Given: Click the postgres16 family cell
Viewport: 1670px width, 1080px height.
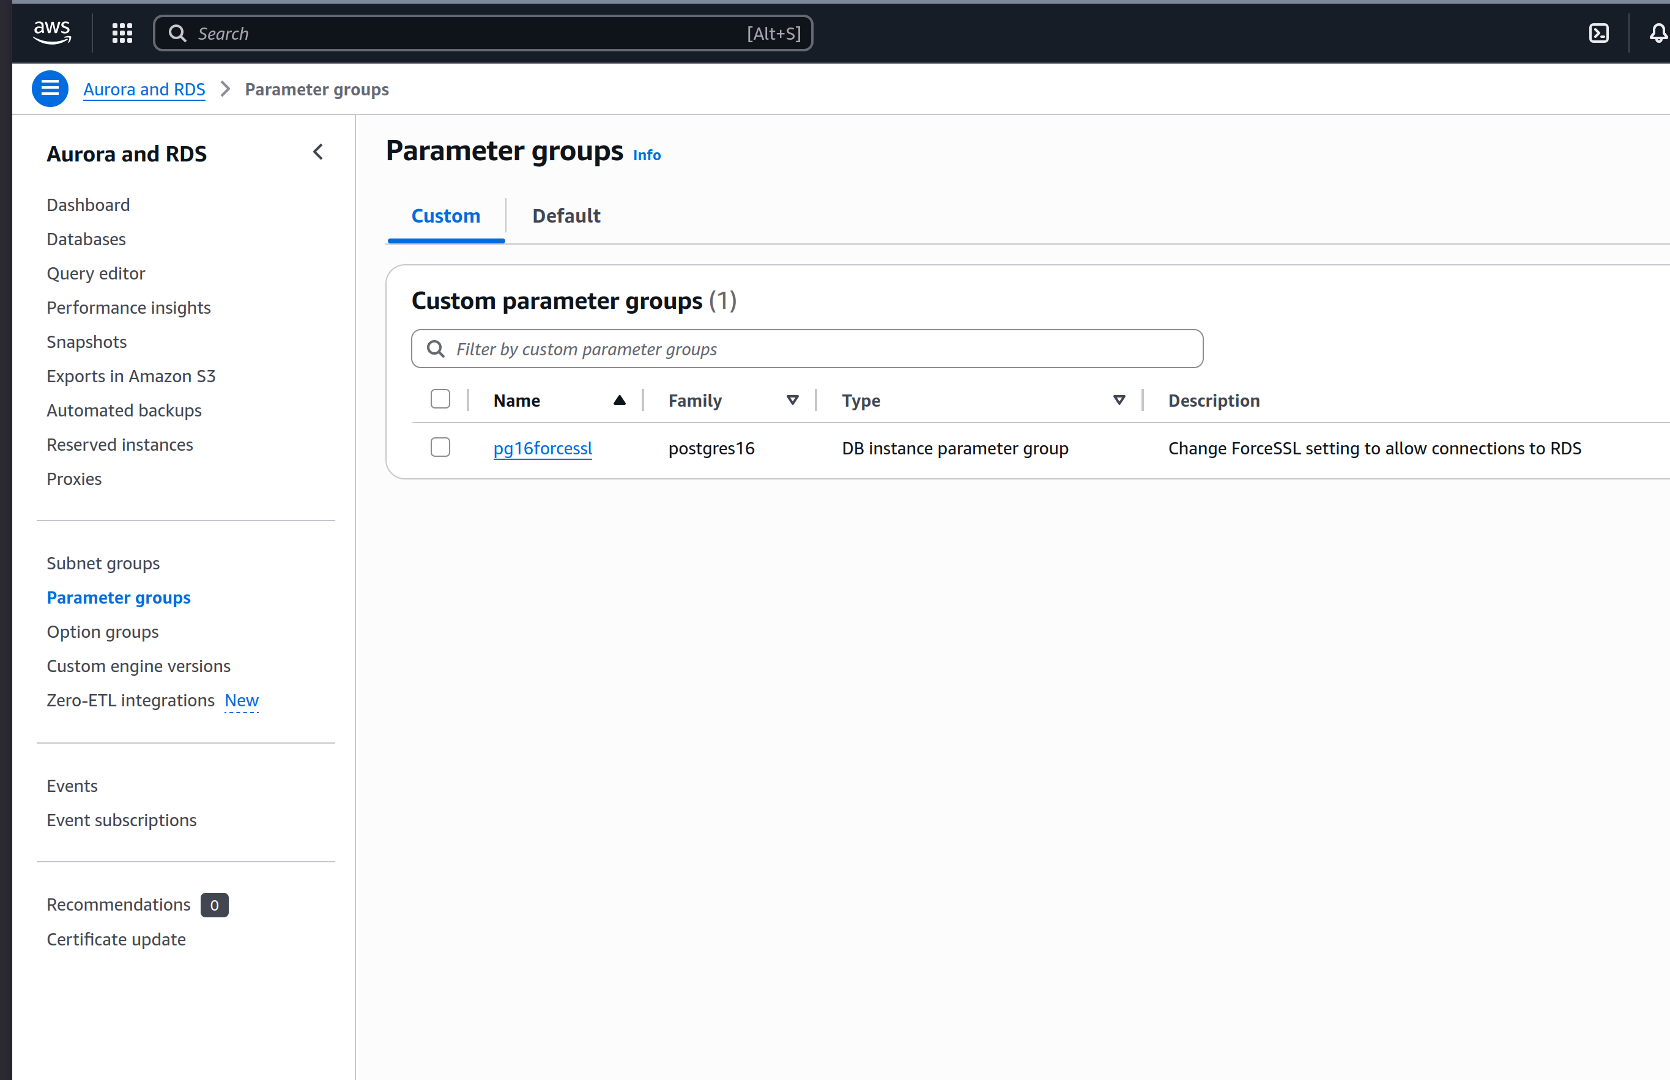Looking at the screenshot, I should click(x=711, y=448).
